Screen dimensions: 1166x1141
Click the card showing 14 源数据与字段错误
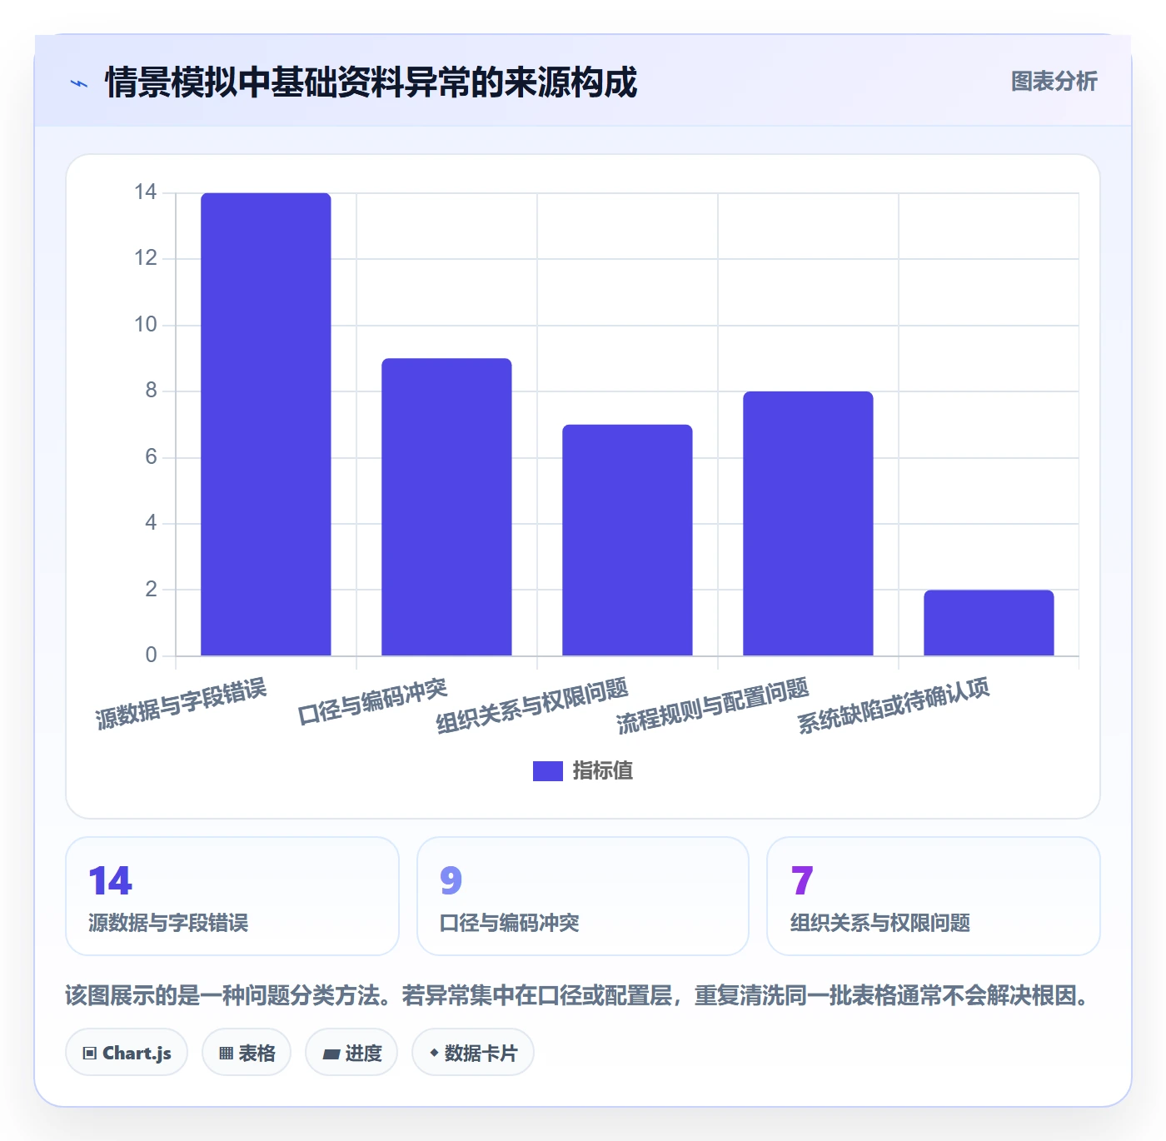pyautogui.click(x=232, y=896)
